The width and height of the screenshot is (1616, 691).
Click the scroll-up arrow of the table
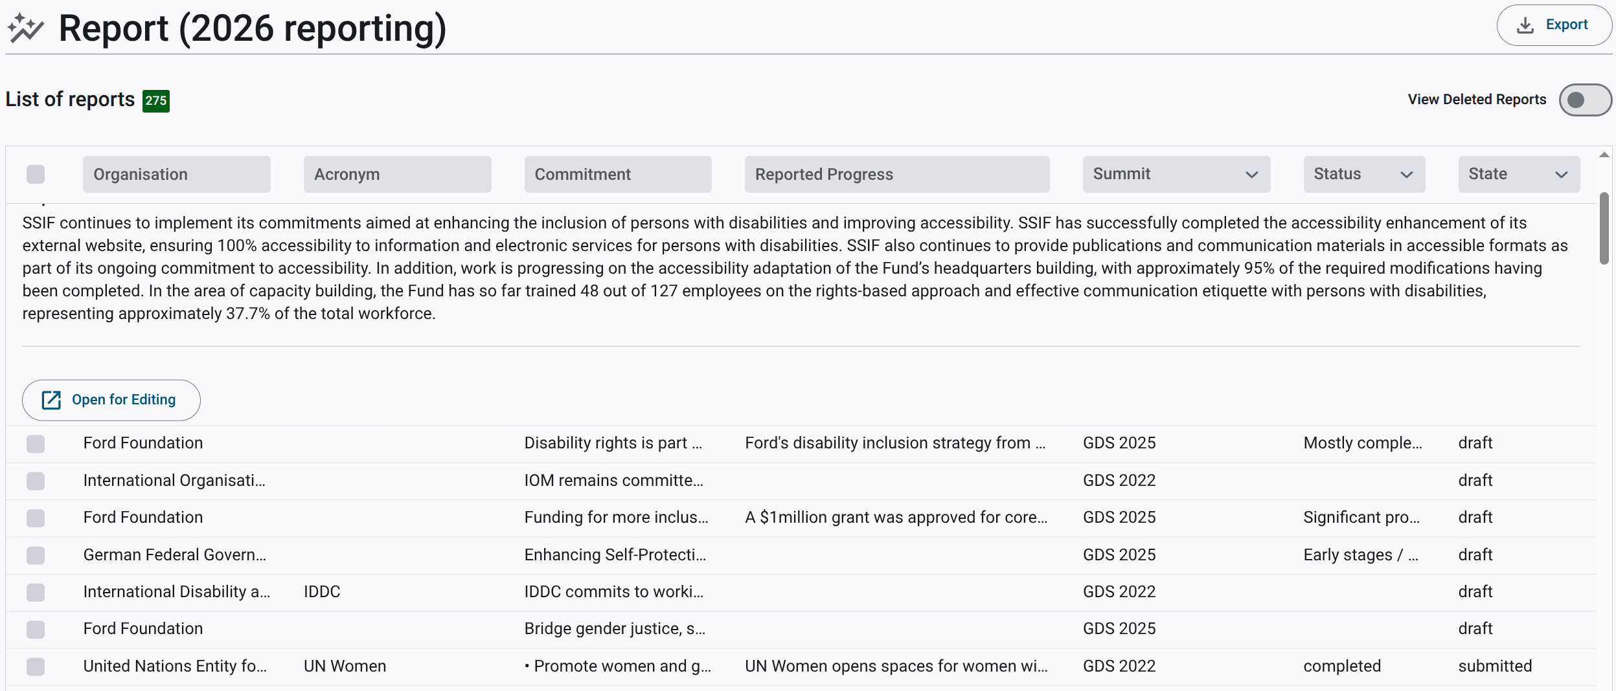pos(1604,155)
